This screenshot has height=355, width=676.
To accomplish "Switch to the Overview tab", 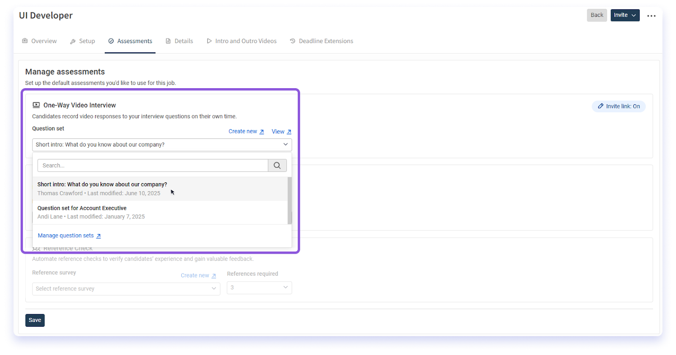I will coord(39,41).
